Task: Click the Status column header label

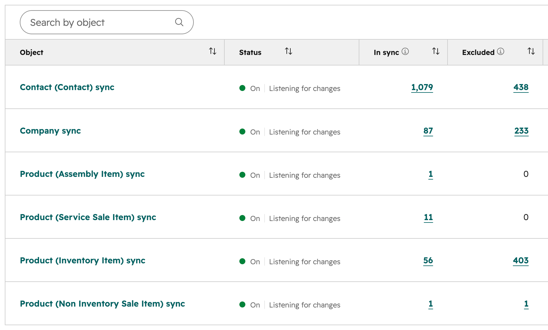Action: click(x=250, y=53)
